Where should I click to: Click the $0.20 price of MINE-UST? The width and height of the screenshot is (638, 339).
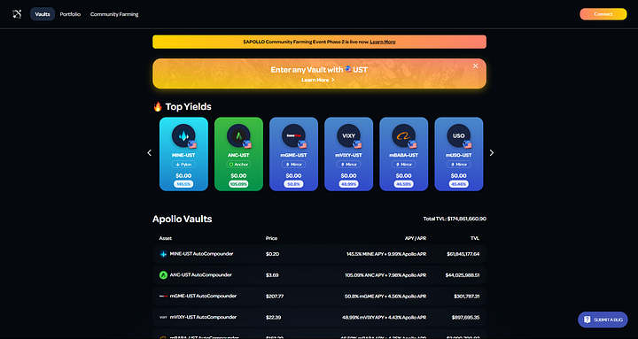[x=272, y=254]
